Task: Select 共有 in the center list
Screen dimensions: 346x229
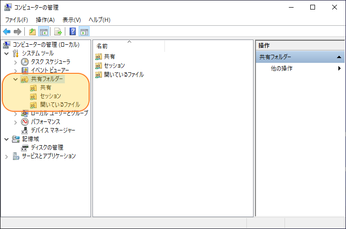Action: 110,57
